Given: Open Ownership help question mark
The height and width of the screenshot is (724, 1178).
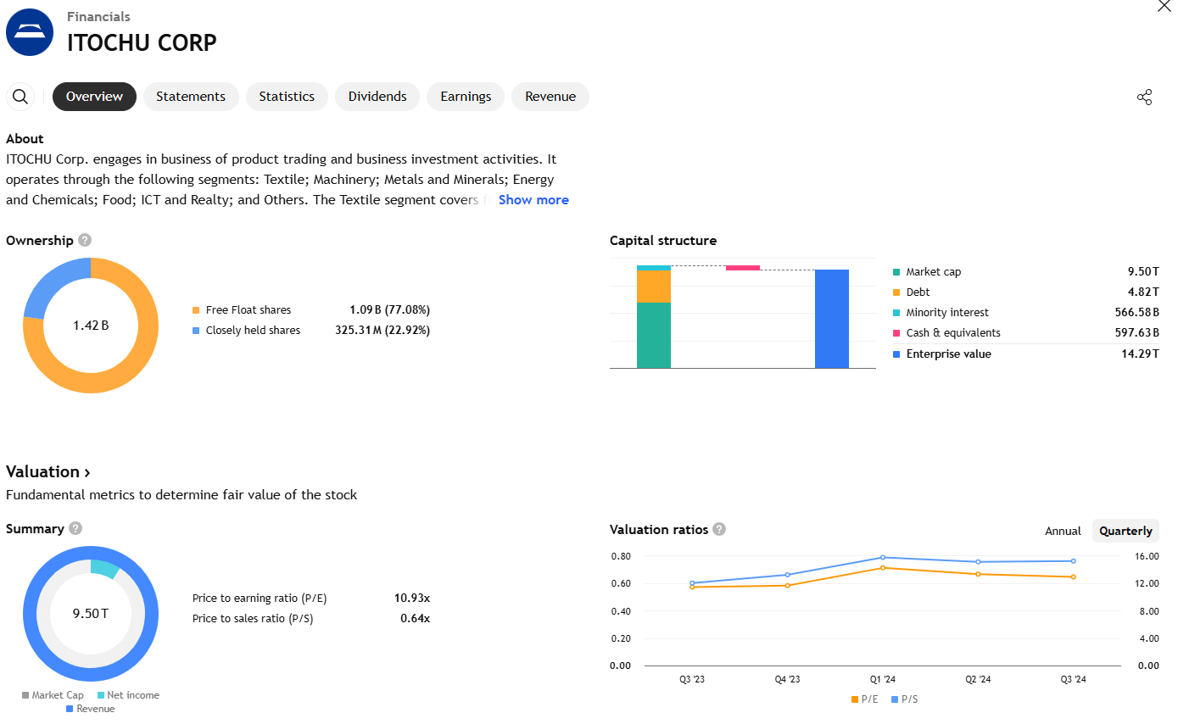Looking at the screenshot, I should pos(84,241).
